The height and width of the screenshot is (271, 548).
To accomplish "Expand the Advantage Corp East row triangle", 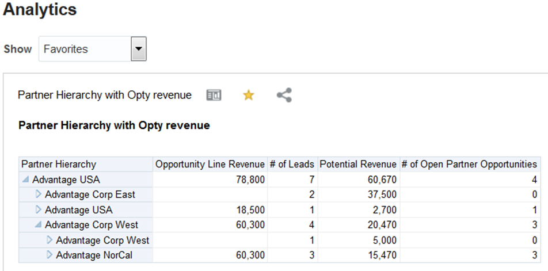I will [39, 194].
